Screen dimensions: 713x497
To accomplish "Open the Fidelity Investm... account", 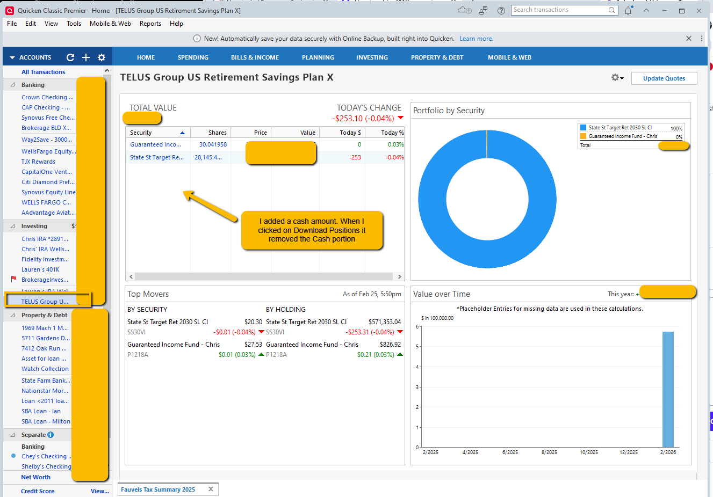I will (x=45, y=259).
